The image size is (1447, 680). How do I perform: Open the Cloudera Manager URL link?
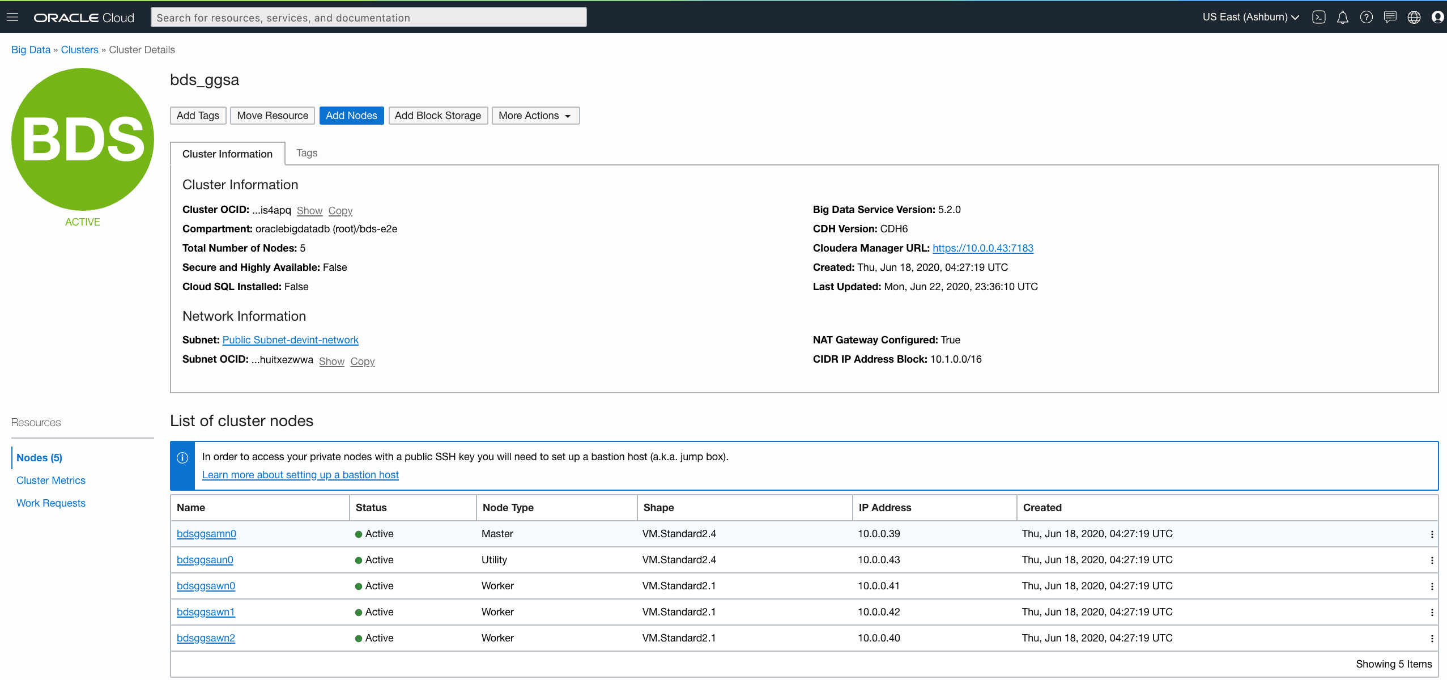982,248
